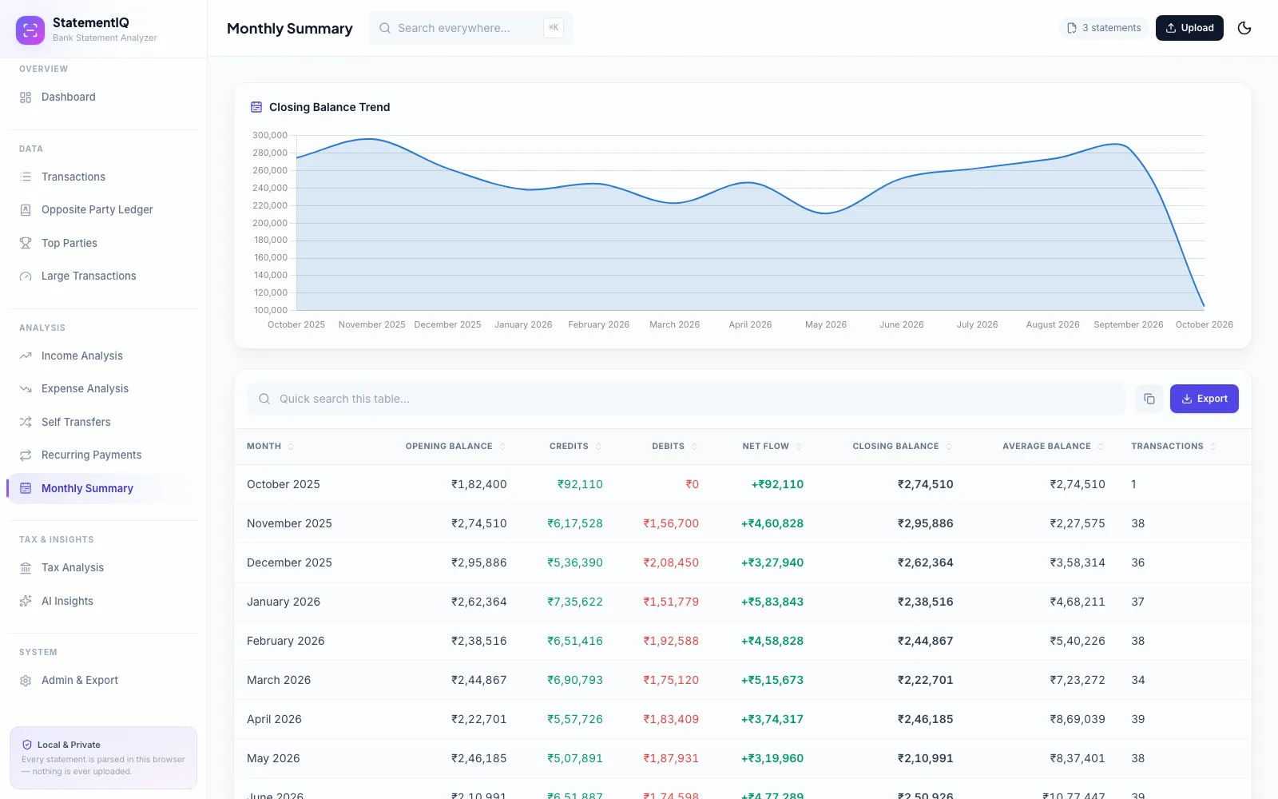1278x799 pixels.
Task: Sort by the Debits column
Action: coord(675,447)
